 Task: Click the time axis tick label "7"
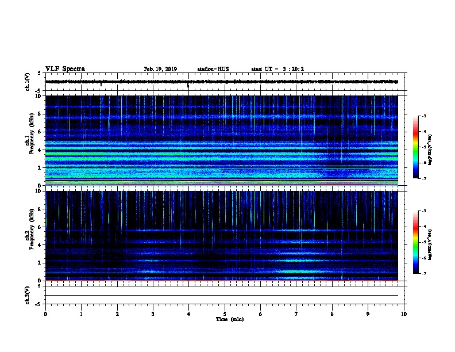(296, 314)
